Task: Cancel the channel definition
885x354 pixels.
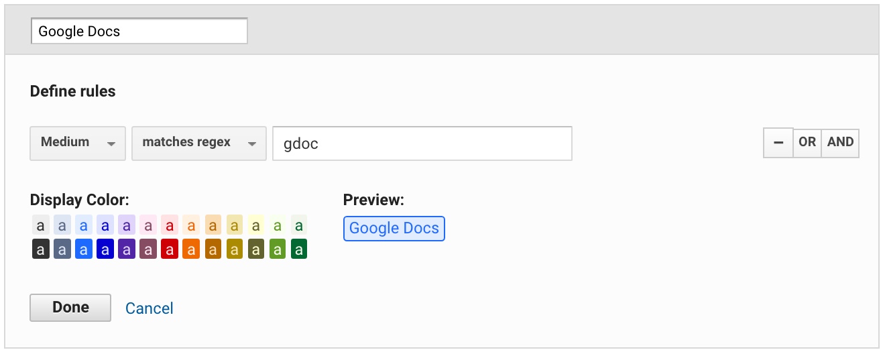Action: (150, 308)
